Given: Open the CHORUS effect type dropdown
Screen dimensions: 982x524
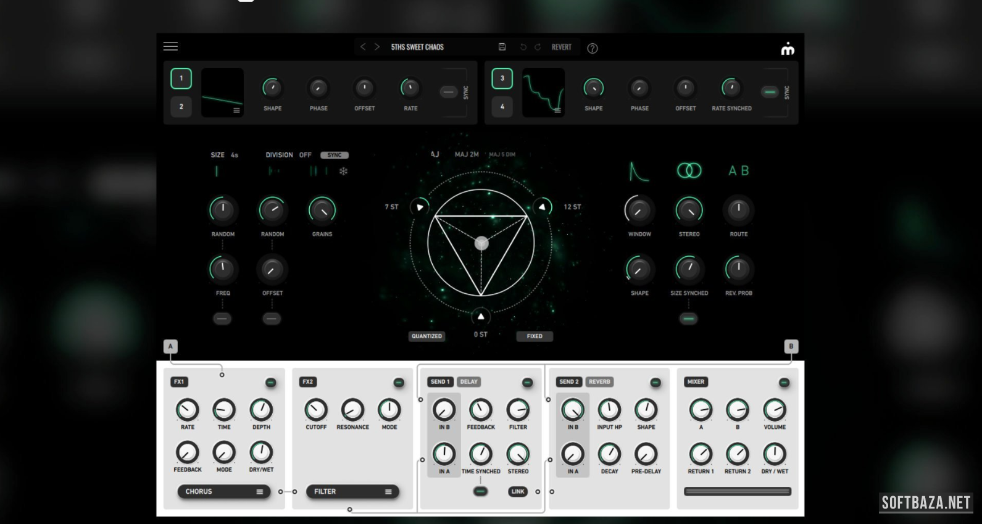Looking at the screenshot, I should 223,492.
